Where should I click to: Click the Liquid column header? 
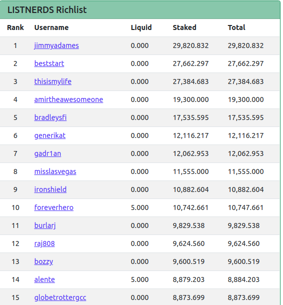[x=141, y=27]
